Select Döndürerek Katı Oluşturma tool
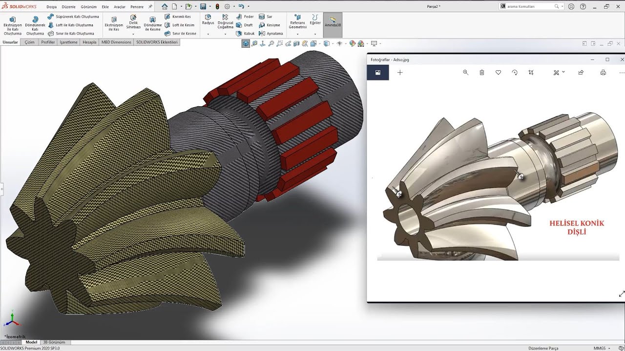The image size is (625, 351). click(x=35, y=26)
